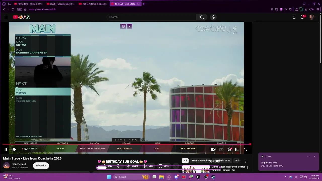Share the Coachella video
Image resolution: width=322 pixels, height=181 pixels.
click(x=132, y=166)
